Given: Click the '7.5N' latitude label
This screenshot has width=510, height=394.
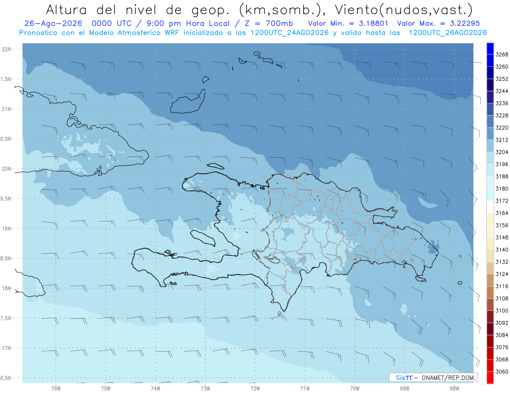Looking at the screenshot, I should (6, 318).
